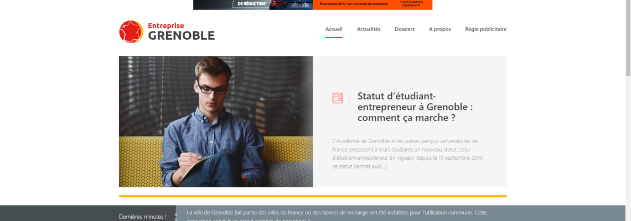
Task: Click the red France map logo icon
Action: pos(131,31)
